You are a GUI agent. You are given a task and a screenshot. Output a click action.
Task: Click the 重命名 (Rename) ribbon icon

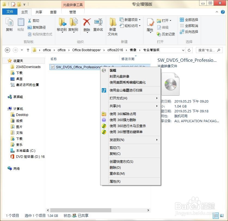tap(98, 24)
